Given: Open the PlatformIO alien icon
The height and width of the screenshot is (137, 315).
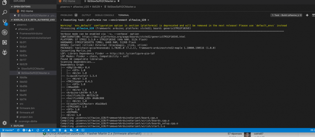Looking at the screenshot, I should pyautogui.click(x=4, y=52).
